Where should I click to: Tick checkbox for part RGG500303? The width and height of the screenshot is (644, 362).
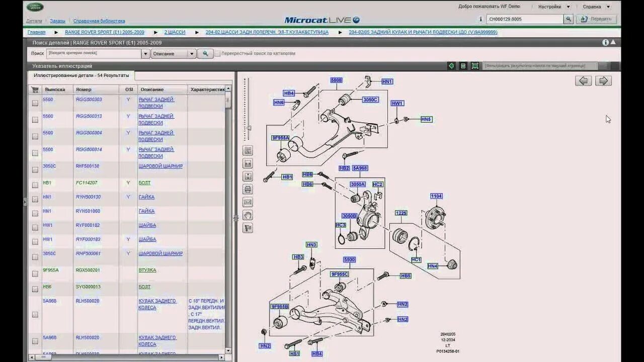35,103
